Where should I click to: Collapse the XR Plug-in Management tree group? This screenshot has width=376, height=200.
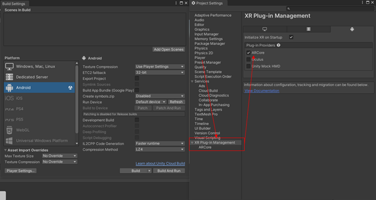(192, 142)
